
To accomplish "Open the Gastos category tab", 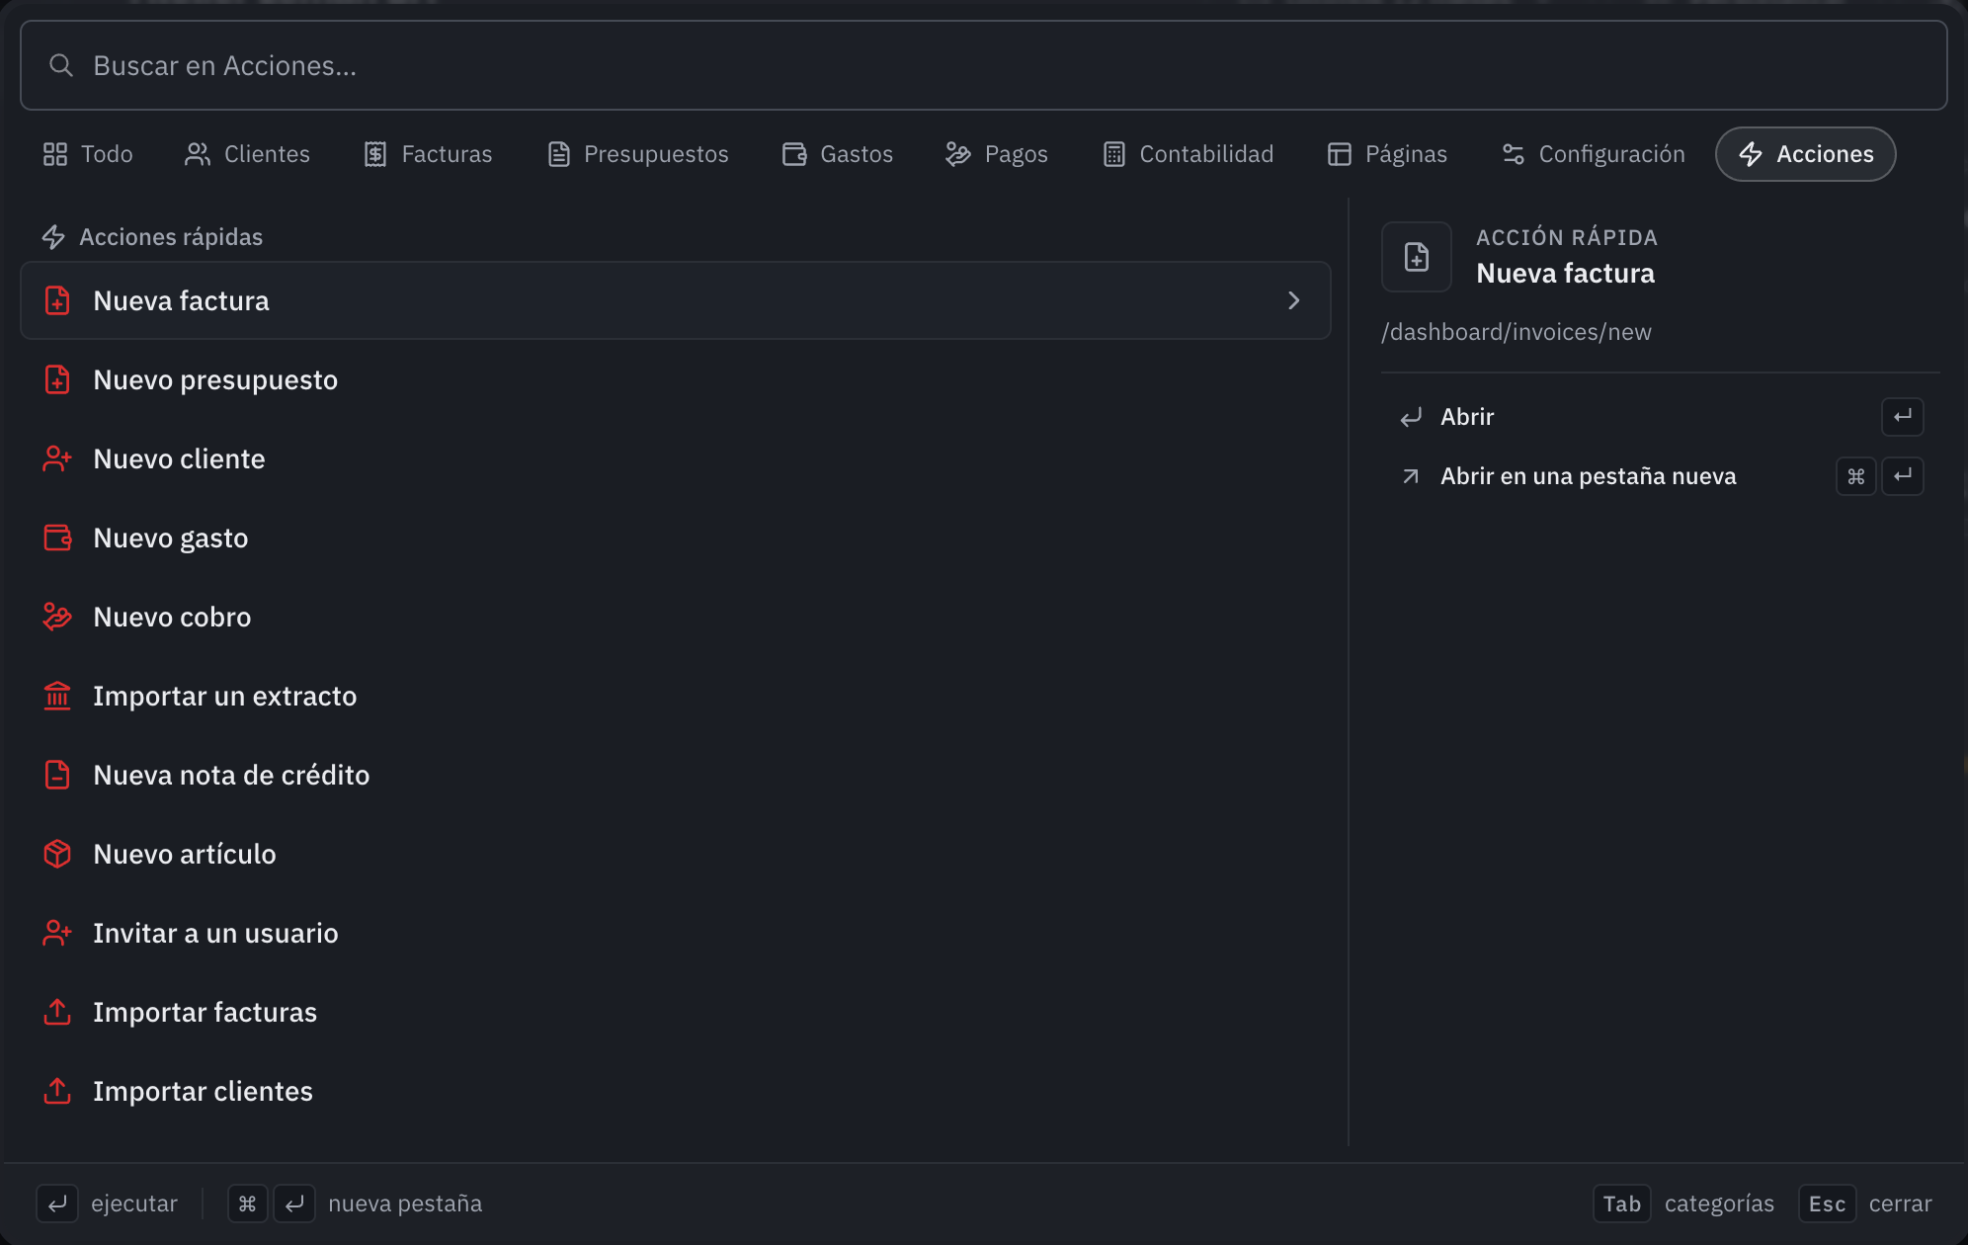I will point(838,154).
